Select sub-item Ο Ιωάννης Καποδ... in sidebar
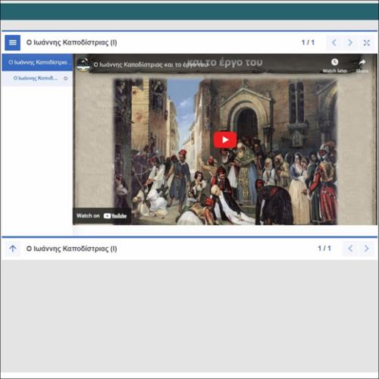 36,78
